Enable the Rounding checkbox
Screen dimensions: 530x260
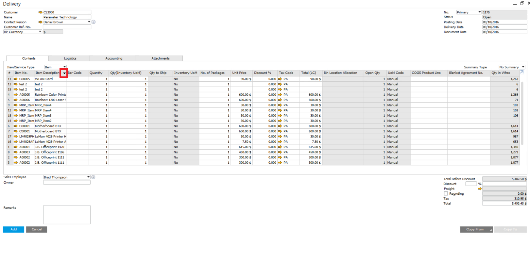click(446, 194)
